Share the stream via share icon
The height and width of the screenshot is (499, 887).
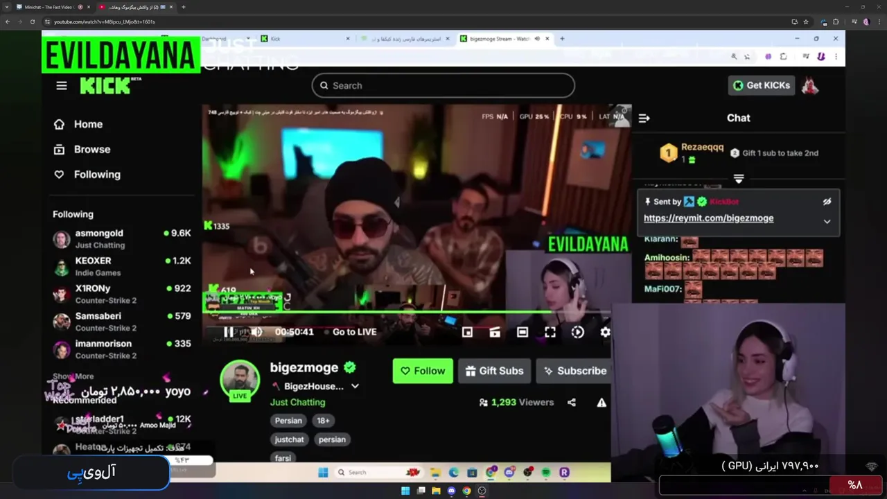572,402
